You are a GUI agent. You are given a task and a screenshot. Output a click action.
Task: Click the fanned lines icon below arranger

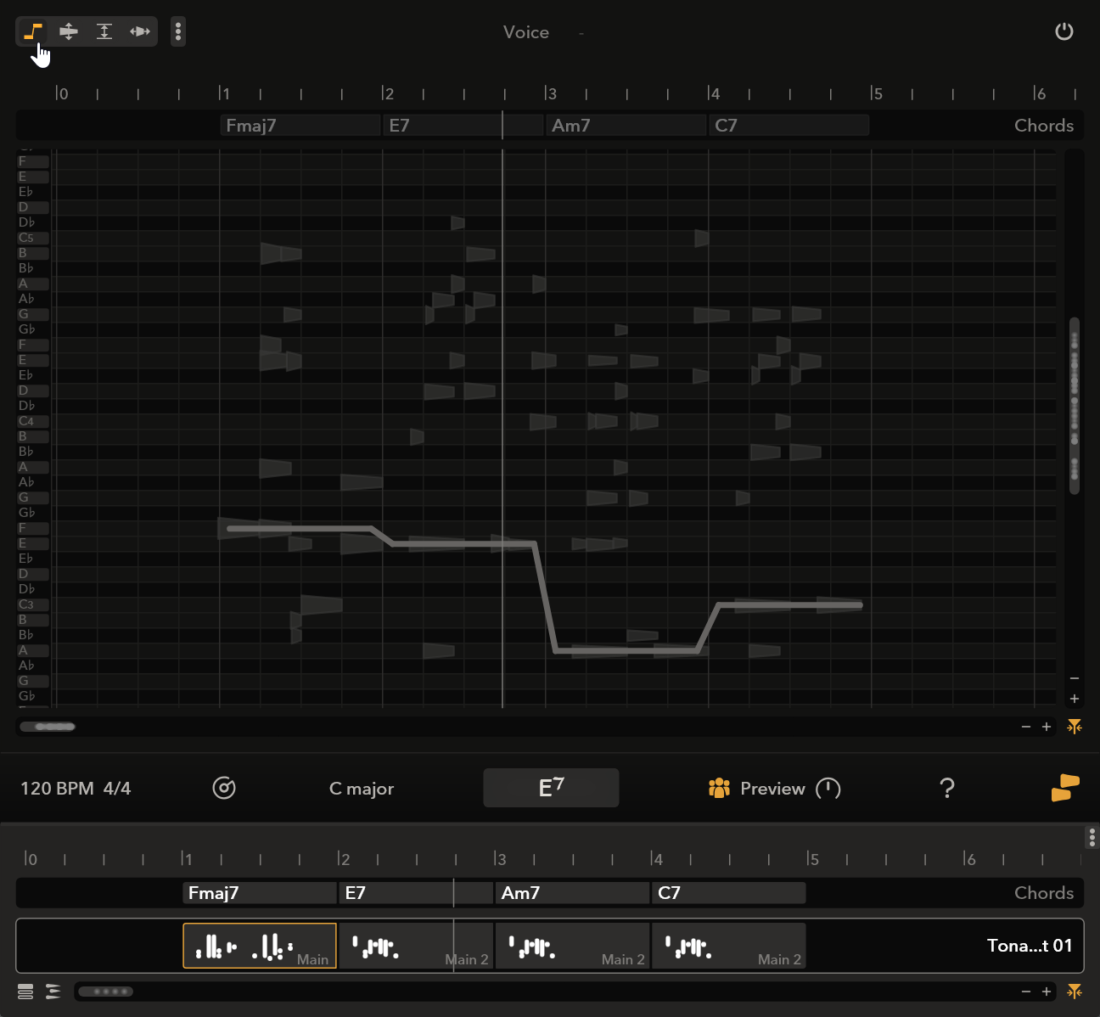[53, 992]
